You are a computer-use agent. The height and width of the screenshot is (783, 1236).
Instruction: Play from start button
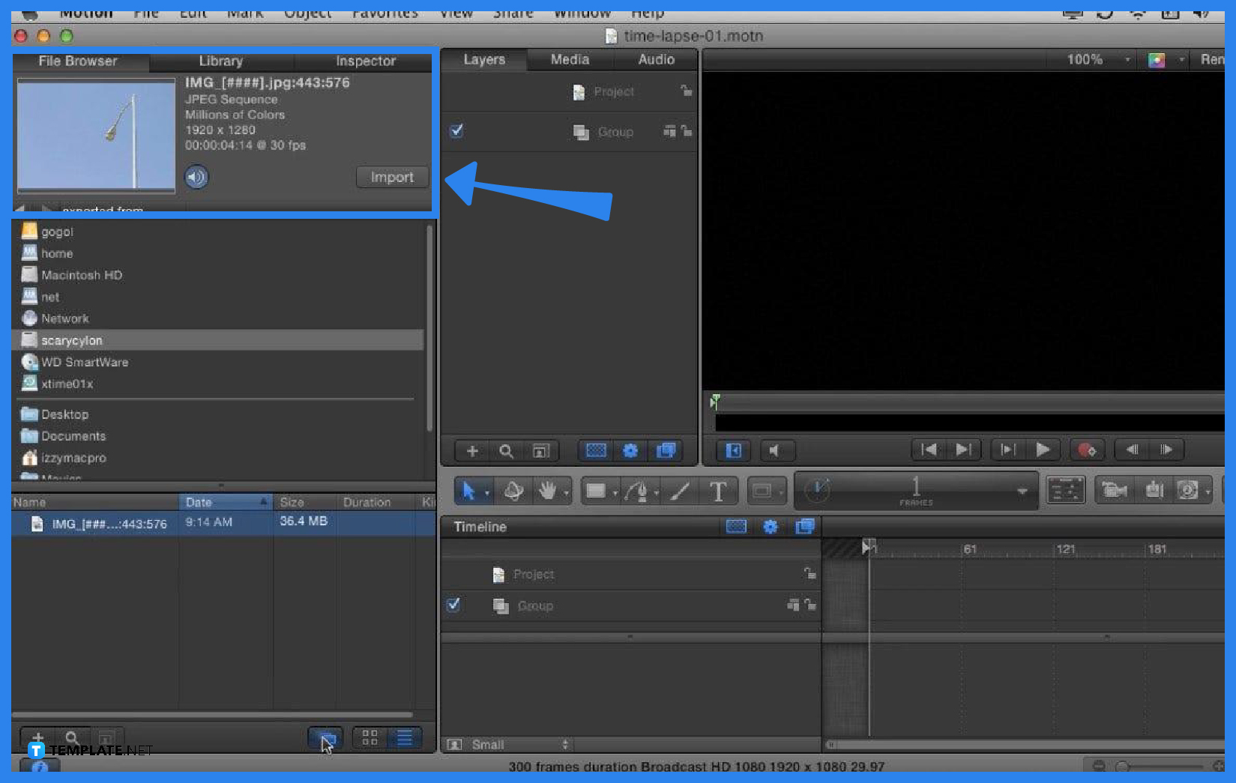1008,450
